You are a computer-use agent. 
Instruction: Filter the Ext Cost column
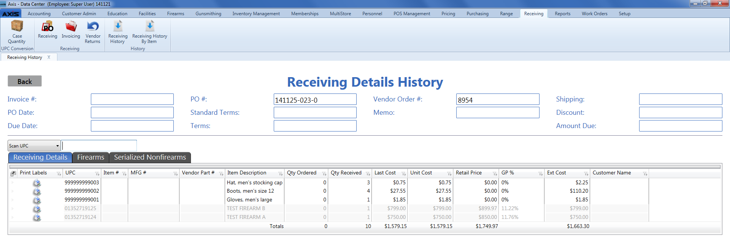[586, 174]
